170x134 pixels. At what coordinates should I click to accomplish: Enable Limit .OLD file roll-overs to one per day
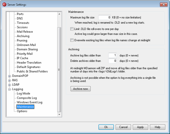[x=72, y=29]
